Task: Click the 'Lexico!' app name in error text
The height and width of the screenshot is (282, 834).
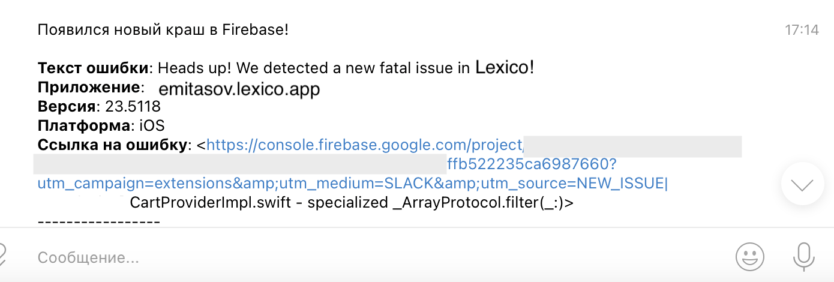Action: click(x=504, y=68)
